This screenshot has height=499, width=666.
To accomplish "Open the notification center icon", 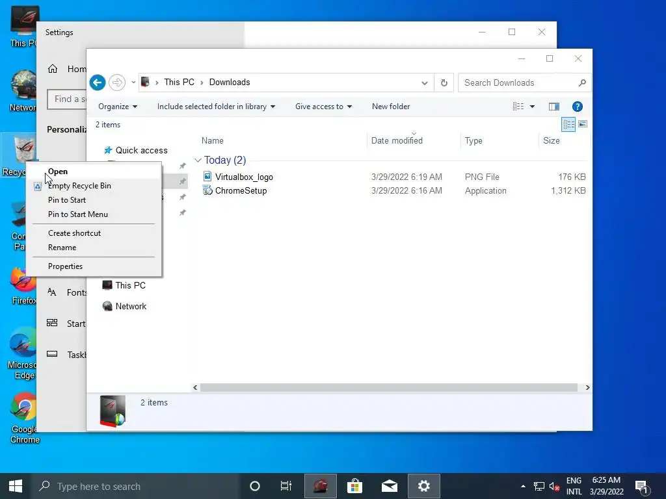I will click(x=642, y=487).
